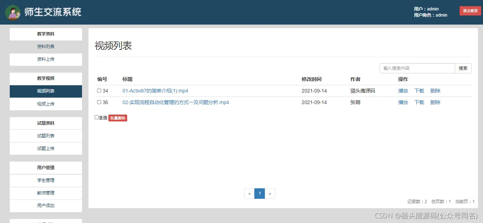Image resolution: width=483 pixels, height=223 pixels.
Task: Click the 作者 column header
Action: [x=355, y=79]
